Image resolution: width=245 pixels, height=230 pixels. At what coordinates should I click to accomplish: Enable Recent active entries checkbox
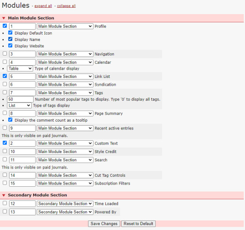(x=5, y=128)
